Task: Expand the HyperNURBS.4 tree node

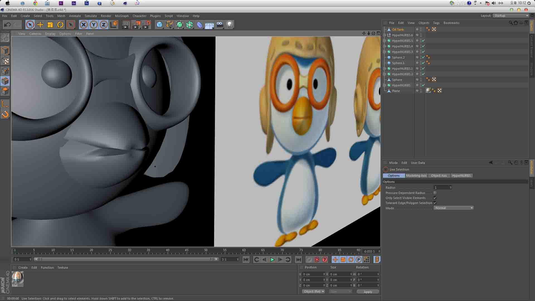Action: click(x=385, y=46)
